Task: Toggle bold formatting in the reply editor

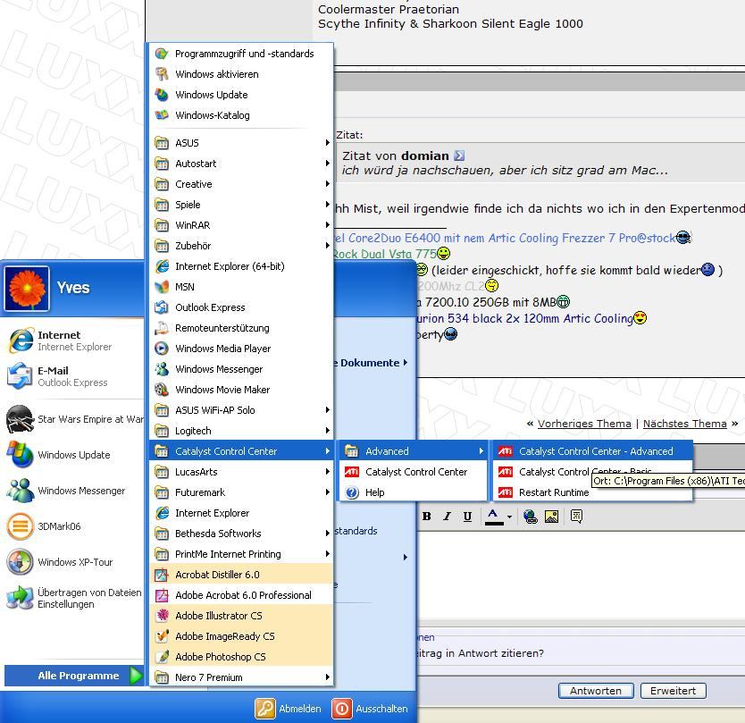Action: [x=427, y=517]
